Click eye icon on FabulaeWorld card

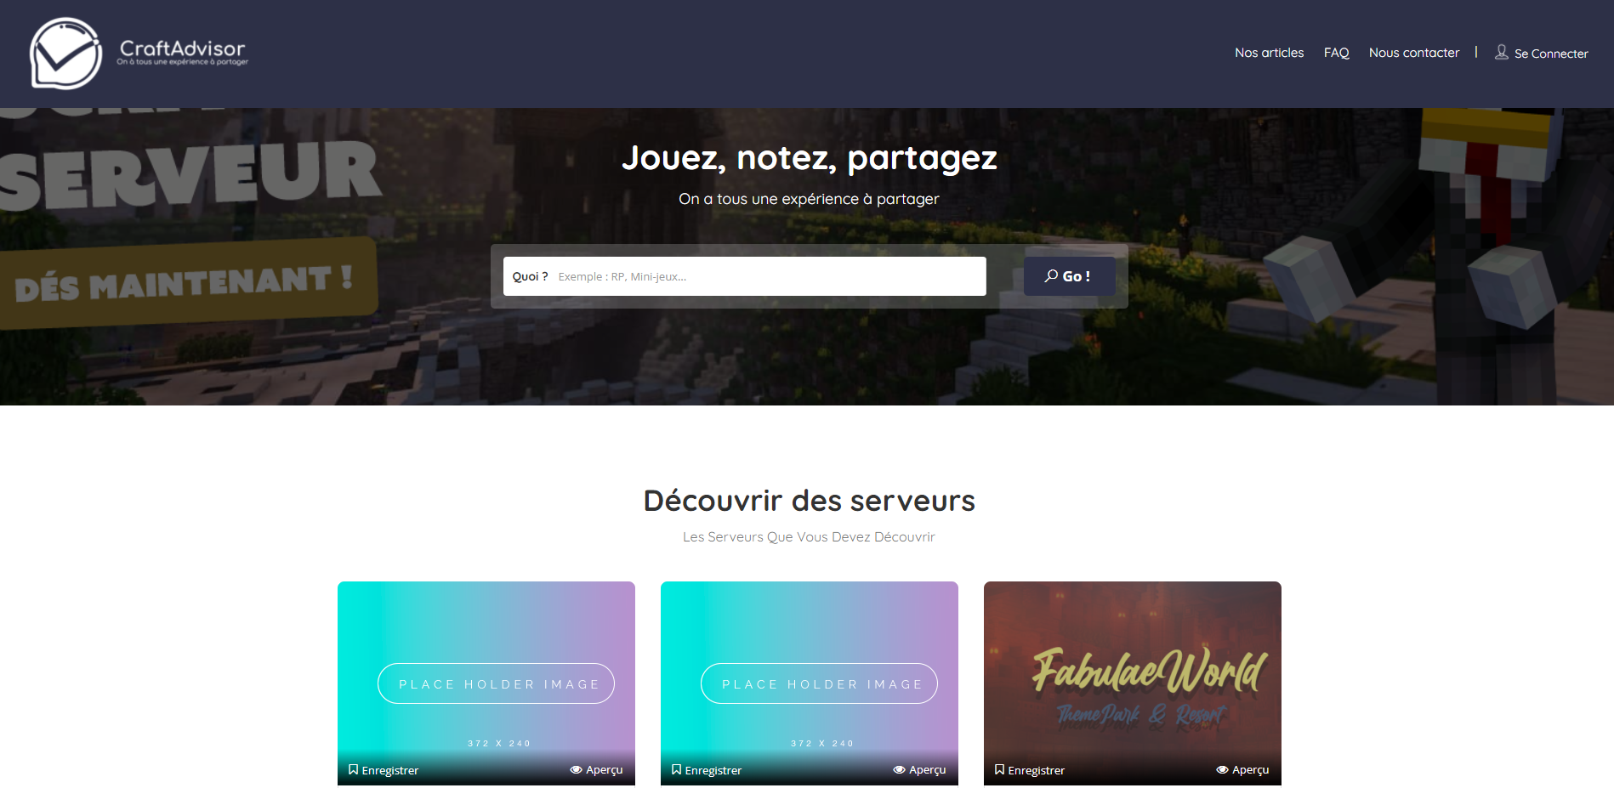(1222, 769)
